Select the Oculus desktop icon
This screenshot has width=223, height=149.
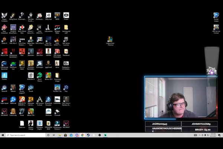(x=66, y=15)
